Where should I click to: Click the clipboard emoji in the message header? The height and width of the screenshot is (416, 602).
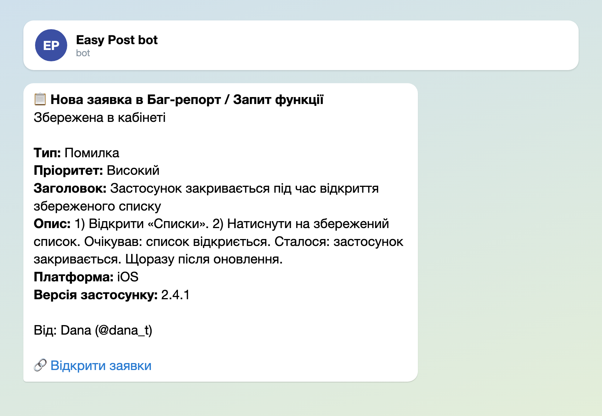[x=40, y=99]
